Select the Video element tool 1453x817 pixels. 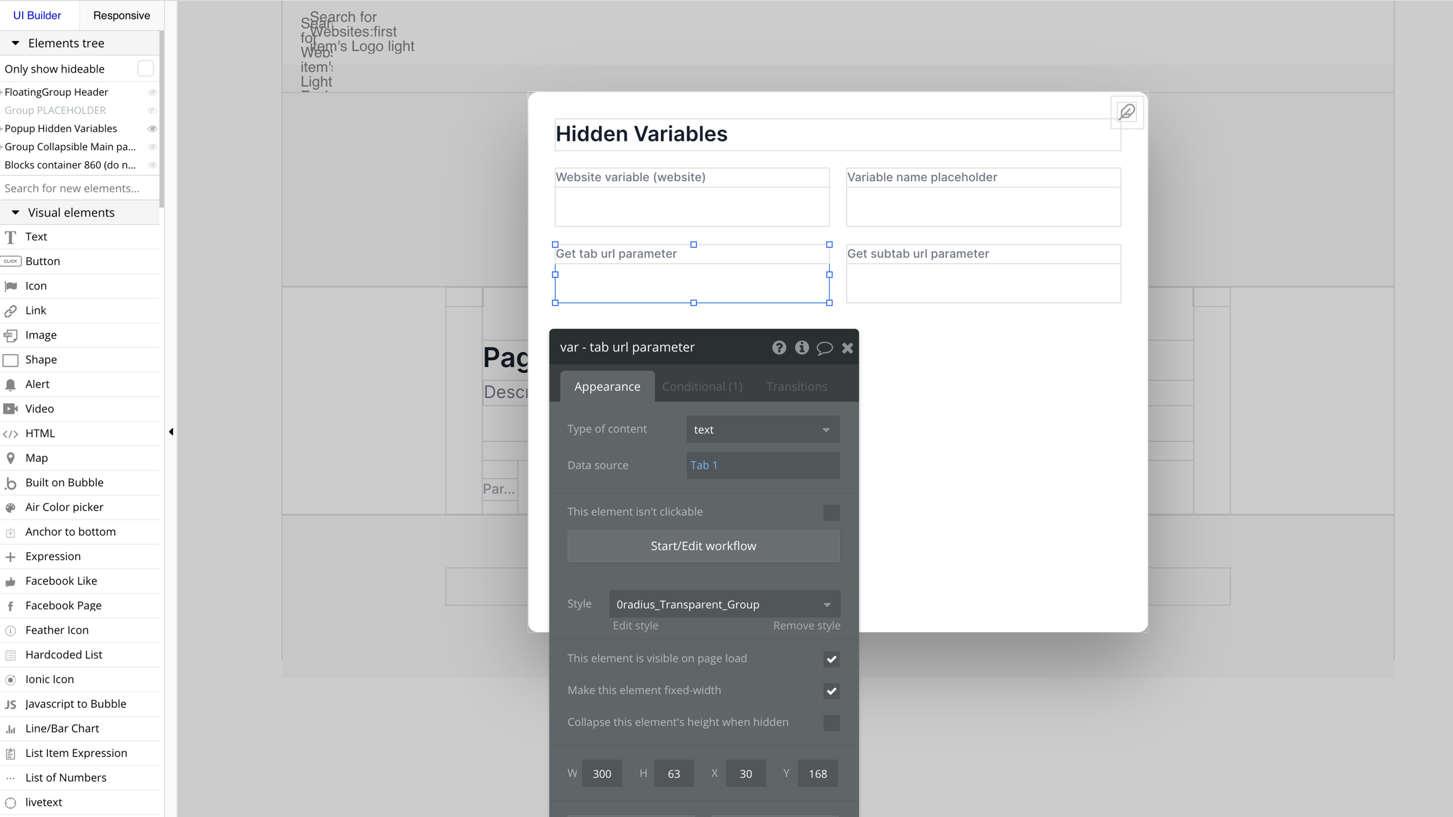tap(39, 409)
